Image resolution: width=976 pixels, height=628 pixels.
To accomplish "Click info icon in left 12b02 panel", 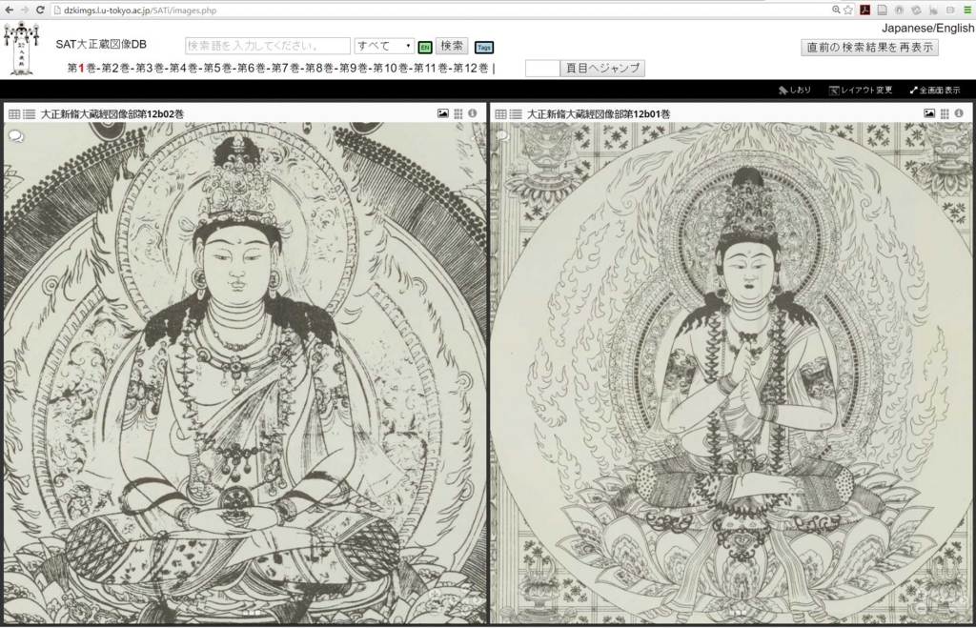I will coord(473,113).
